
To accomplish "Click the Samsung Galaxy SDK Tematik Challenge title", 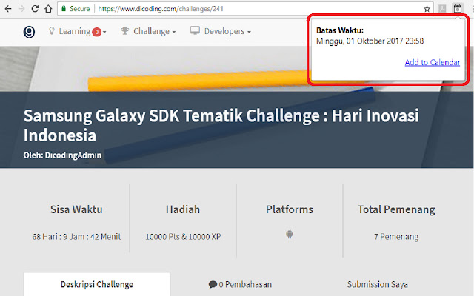I will [221, 125].
